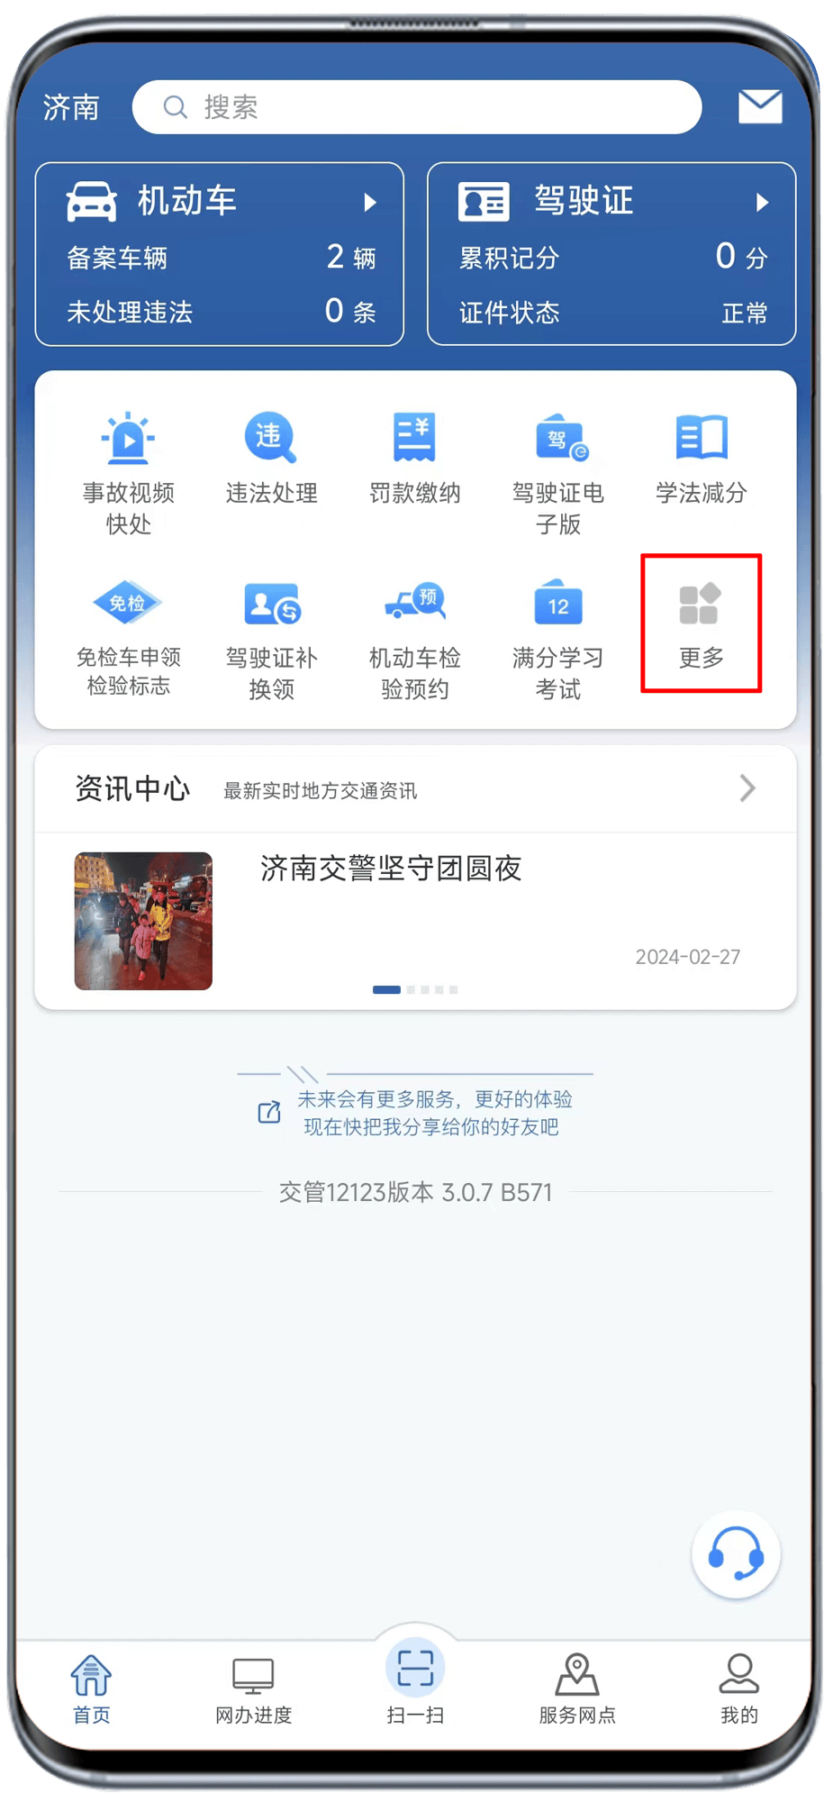833x1802 pixels.
Task: Open 事故视频快处 accident video icon
Action: 128,438
